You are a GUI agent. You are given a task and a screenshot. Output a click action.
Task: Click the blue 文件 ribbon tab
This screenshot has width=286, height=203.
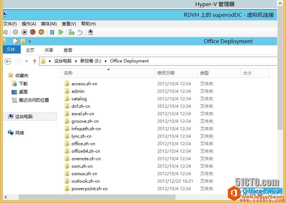point(12,50)
